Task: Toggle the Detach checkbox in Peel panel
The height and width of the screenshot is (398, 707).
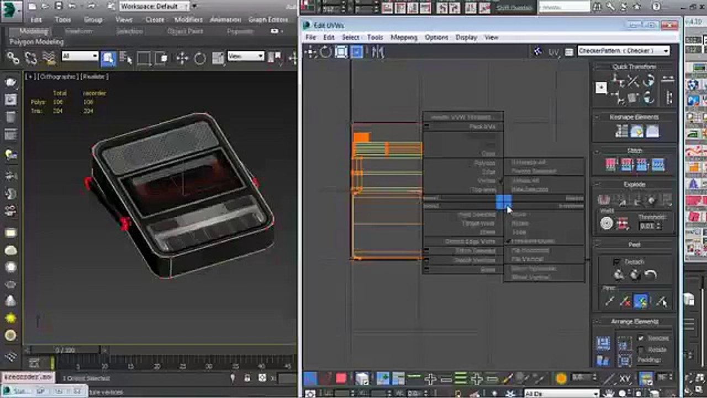Action: (x=617, y=261)
